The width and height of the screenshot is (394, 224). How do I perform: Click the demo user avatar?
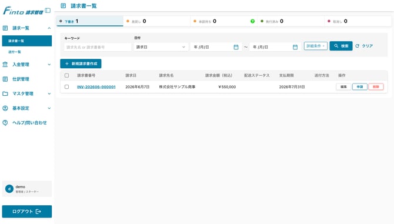9,189
